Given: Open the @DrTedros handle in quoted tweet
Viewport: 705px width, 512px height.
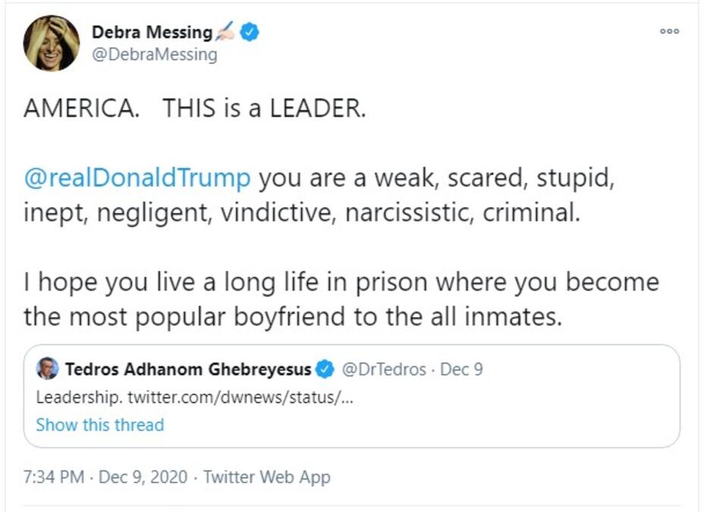Looking at the screenshot, I should click(x=384, y=369).
